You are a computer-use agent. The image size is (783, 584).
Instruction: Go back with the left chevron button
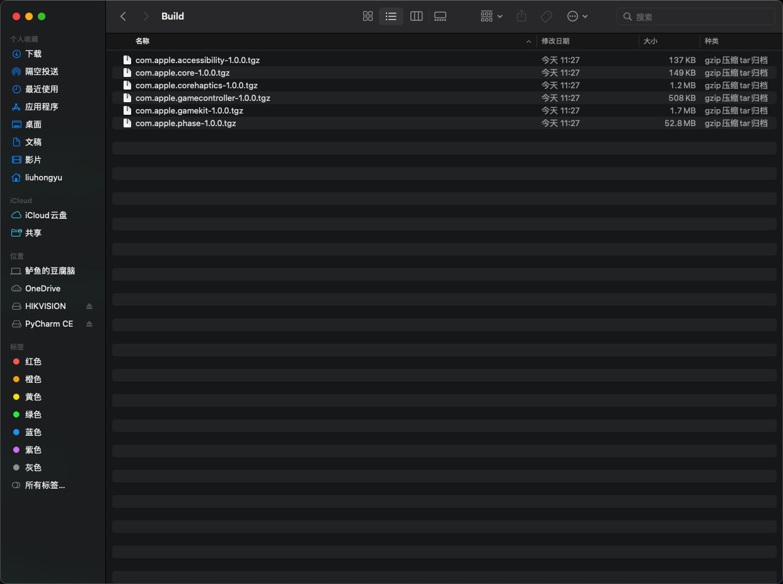pyautogui.click(x=124, y=16)
